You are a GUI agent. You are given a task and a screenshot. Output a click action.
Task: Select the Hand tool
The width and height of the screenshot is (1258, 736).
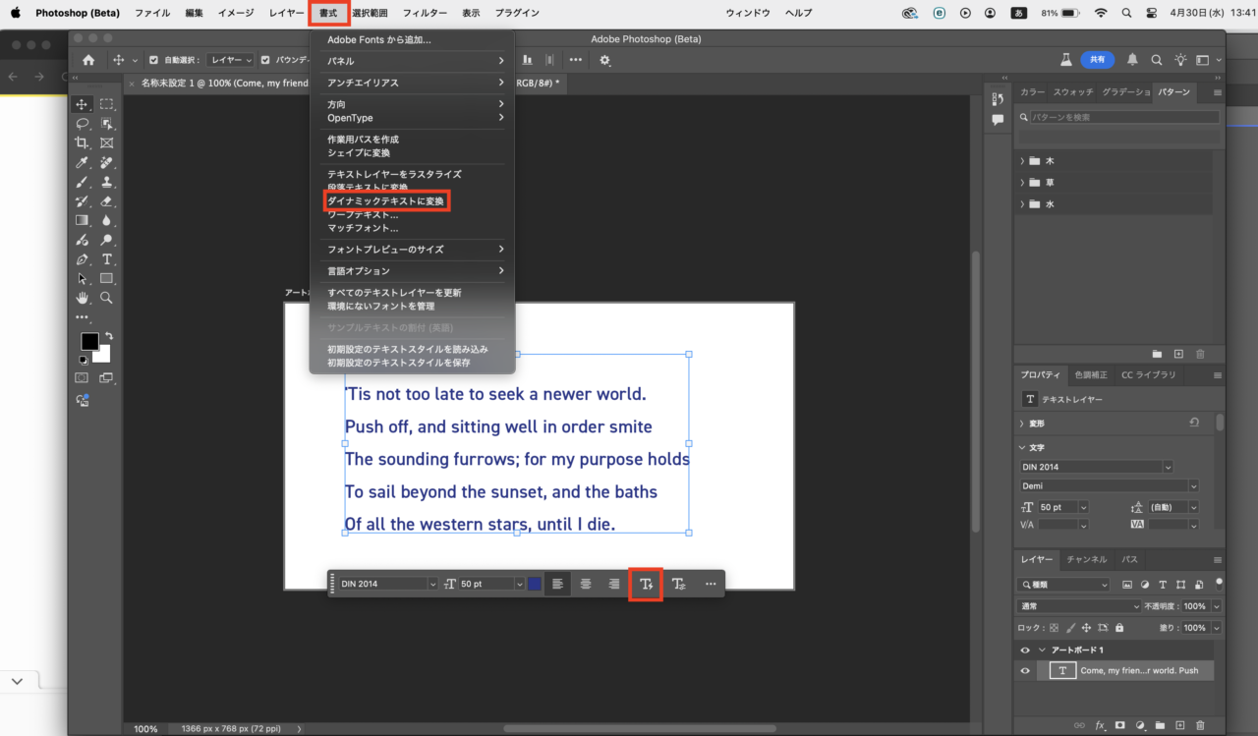(x=83, y=298)
